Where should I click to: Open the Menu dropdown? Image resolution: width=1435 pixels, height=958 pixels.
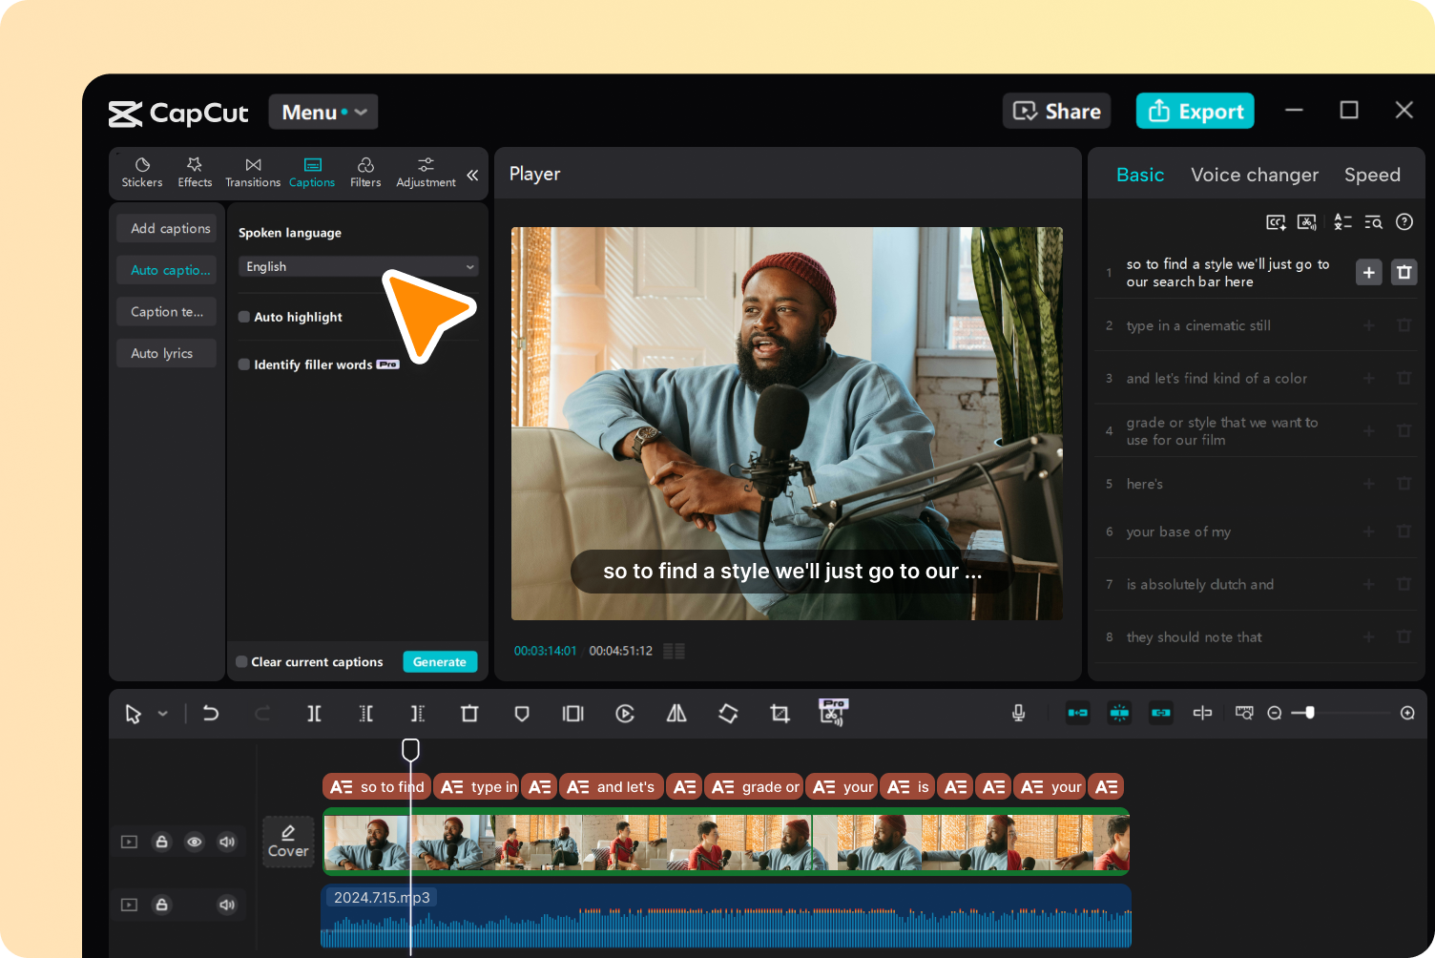pyautogui.click(x=322, y=112)
